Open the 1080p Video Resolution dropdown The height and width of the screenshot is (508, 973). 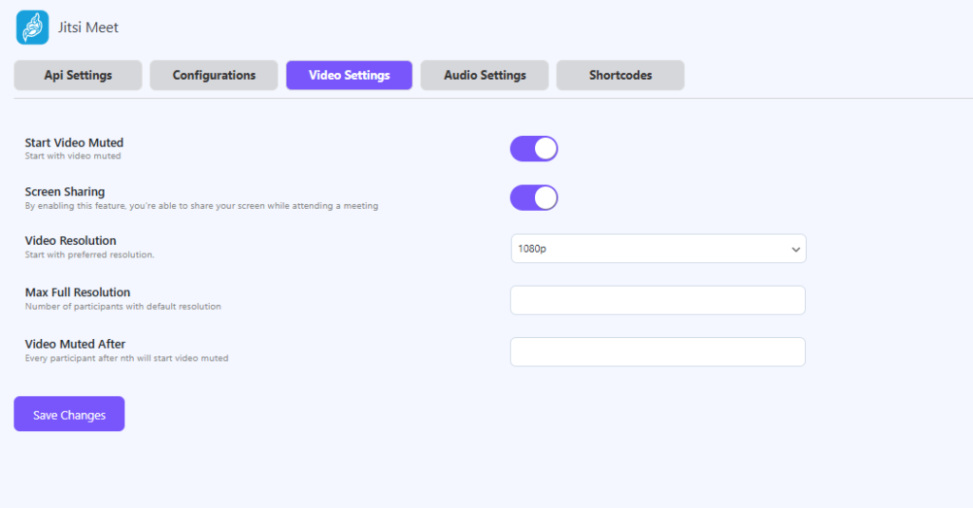[x=658, y=249]
